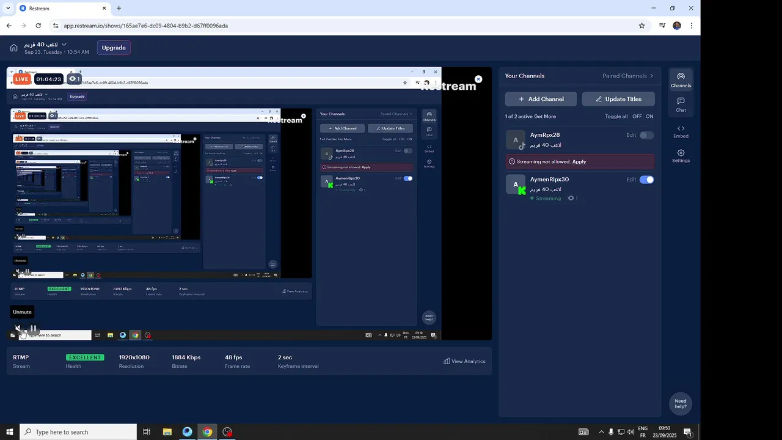Click the screen recorder taskbar icon
Viewport: 782px width, 440px height.
[x=227, y=432]
